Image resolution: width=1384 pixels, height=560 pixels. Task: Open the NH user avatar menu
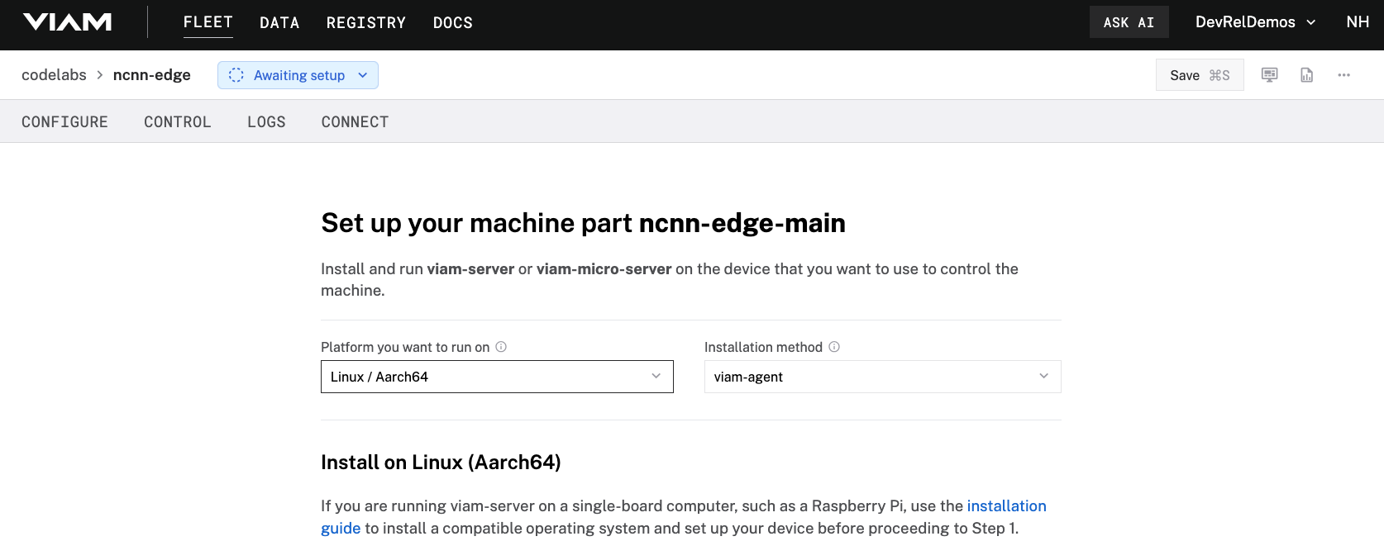pyautogui.click(x=1358, y=22)
